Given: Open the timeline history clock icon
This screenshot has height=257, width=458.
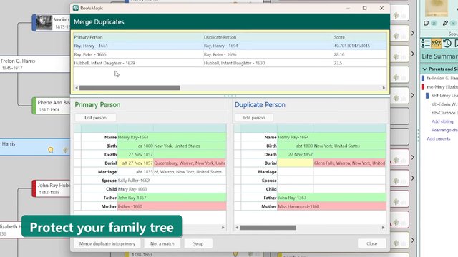Looking at the screenshot, I should pyautogui.click(x=447, y=44).
